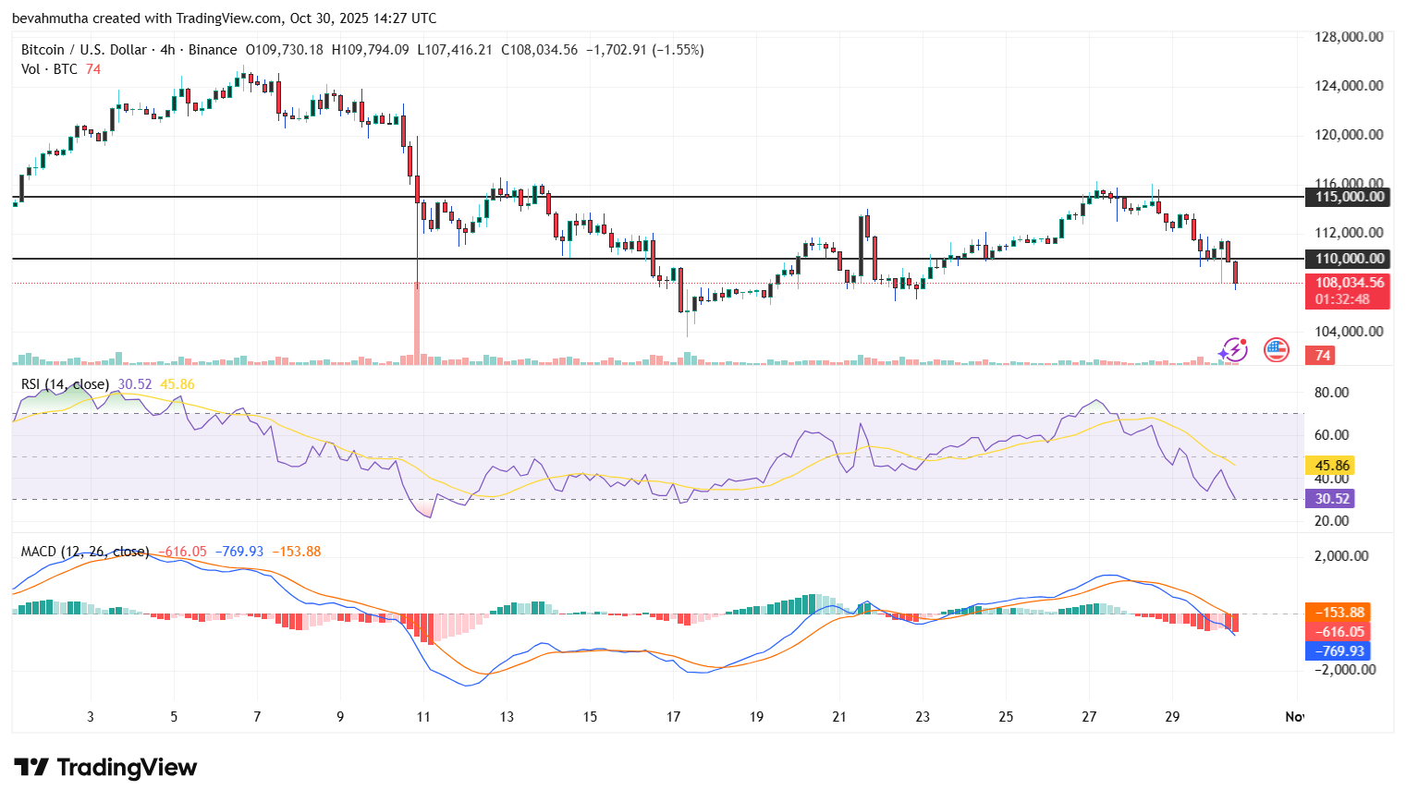Click the yellow 45.86 RSI MA badge
The image size is (1406, 802).
coord(1330,465)
